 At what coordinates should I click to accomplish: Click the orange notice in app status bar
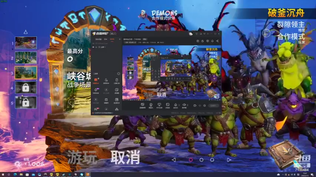tap(103, 113)
